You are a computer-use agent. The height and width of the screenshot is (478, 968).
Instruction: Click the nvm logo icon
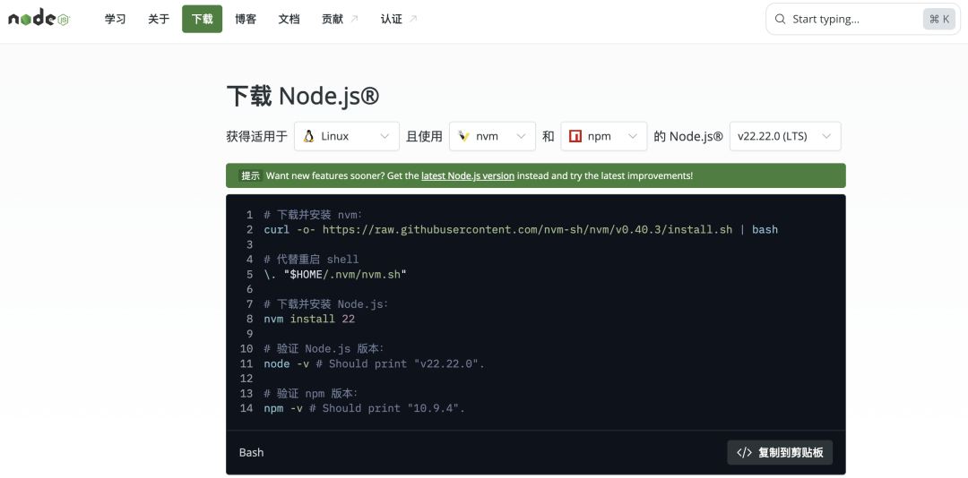coord(463,136)
